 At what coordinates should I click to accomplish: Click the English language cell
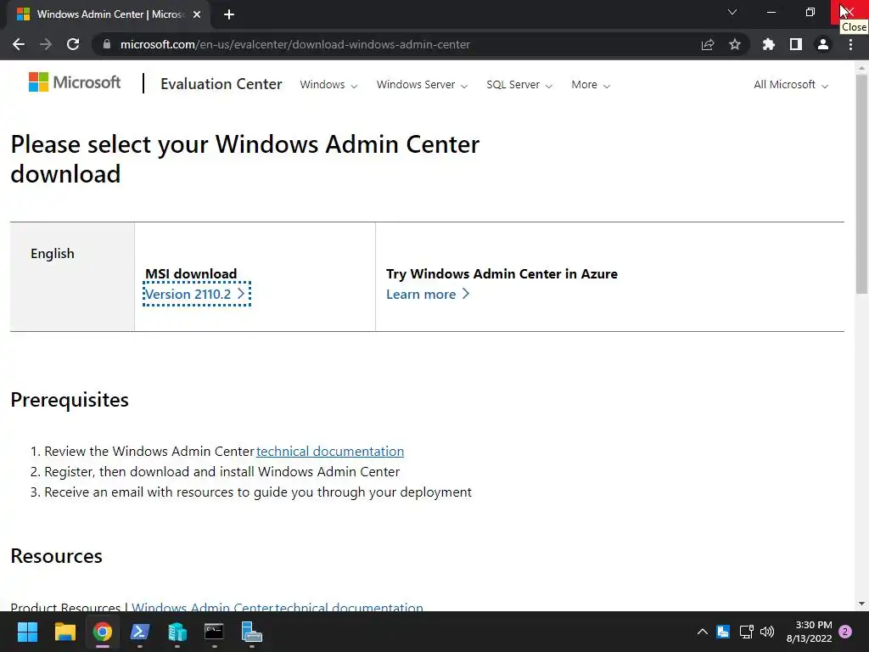[72, 277]
